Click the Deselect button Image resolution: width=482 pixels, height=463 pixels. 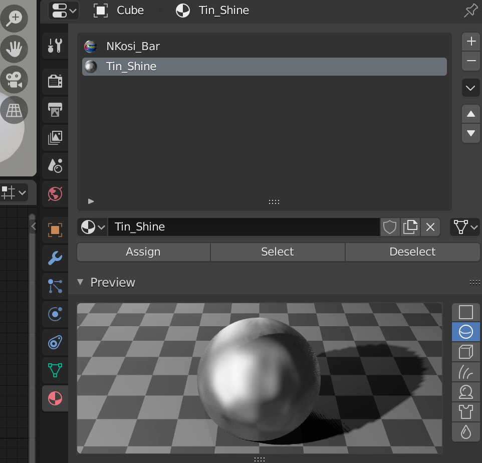click(x=412, y=252)
